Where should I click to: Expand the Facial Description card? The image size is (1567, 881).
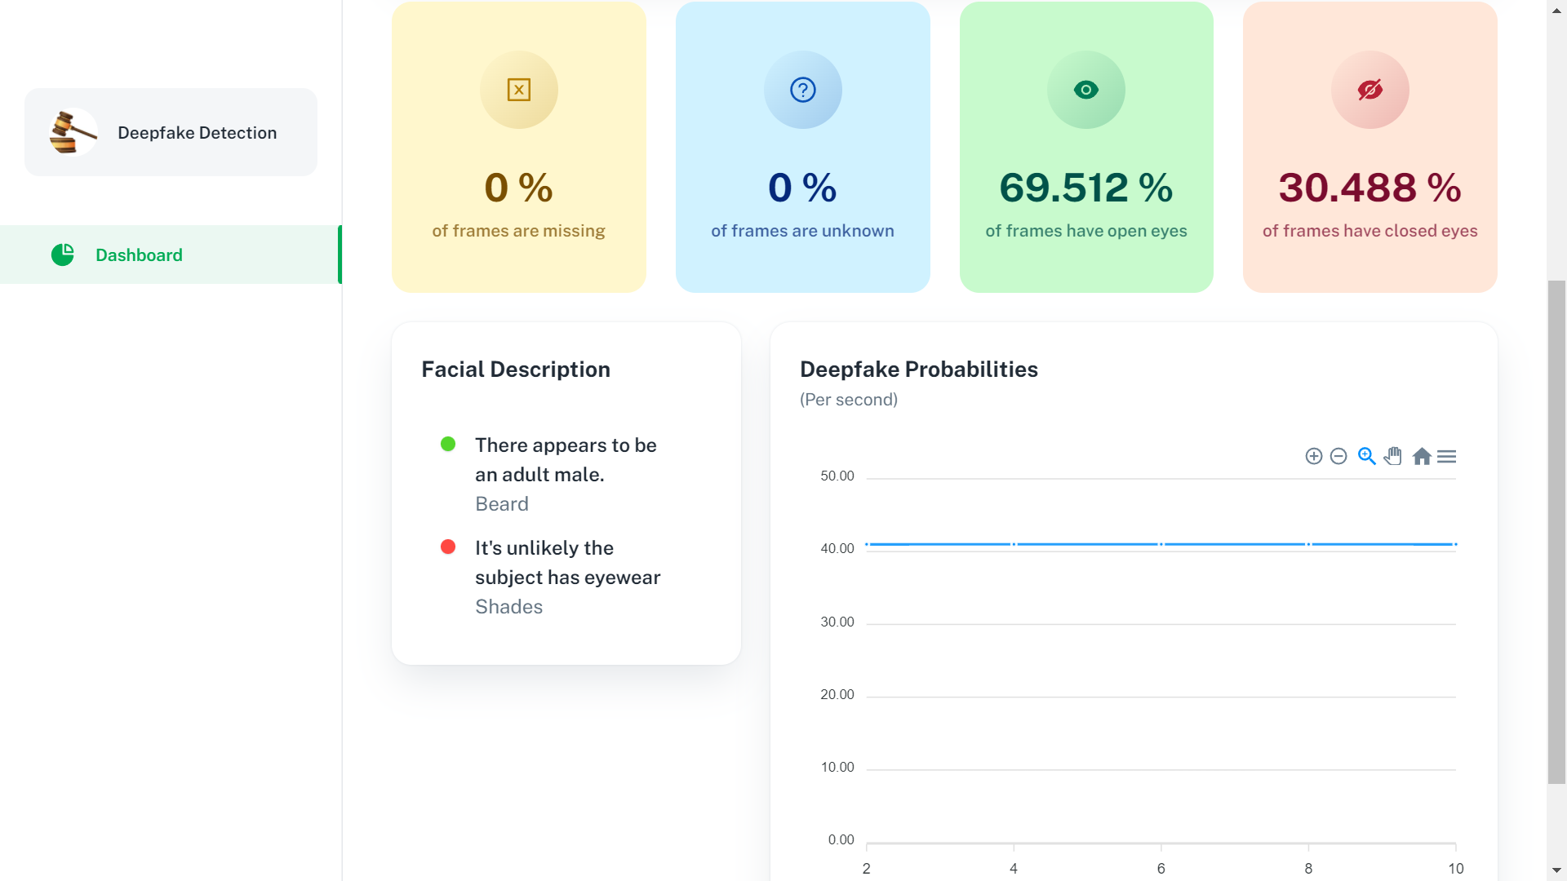pos(516,369)
